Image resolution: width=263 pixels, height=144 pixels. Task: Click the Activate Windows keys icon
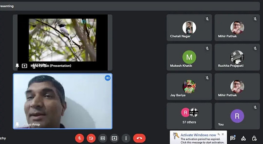pyautogui.click(x=176, y=136)
